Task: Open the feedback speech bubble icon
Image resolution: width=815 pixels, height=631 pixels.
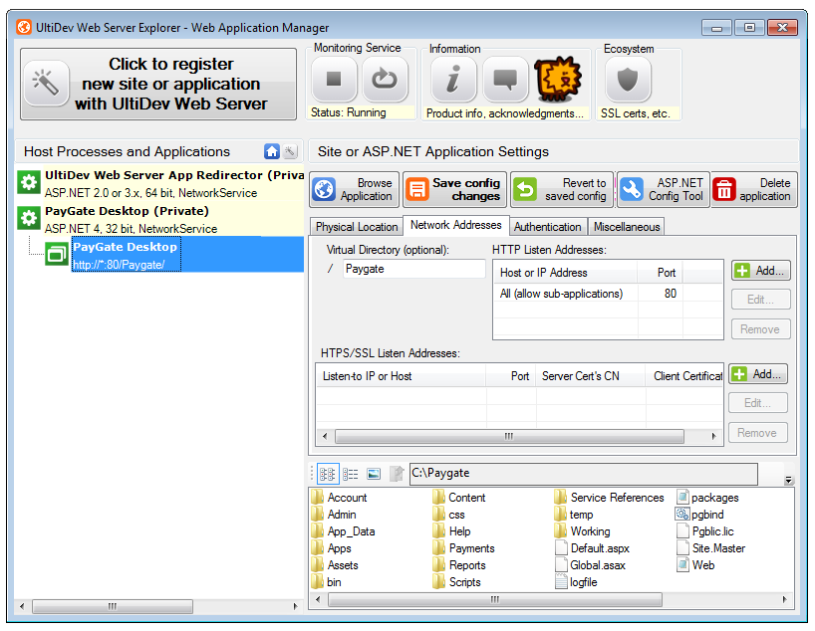Action: point(505,79)
